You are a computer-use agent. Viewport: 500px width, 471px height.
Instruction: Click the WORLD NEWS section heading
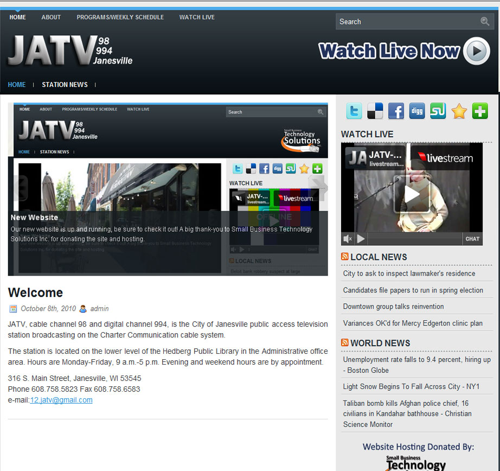380,343
